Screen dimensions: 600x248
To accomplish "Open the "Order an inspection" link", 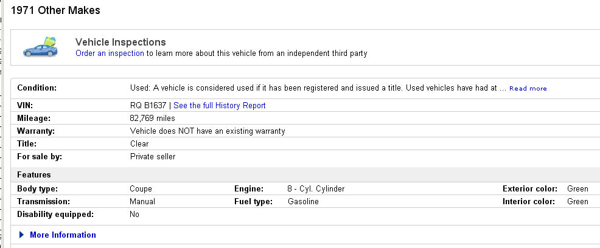I will click(110, 53).
